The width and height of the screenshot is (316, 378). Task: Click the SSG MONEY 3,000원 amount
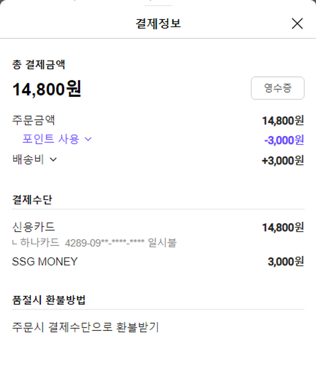click(286, 262)
